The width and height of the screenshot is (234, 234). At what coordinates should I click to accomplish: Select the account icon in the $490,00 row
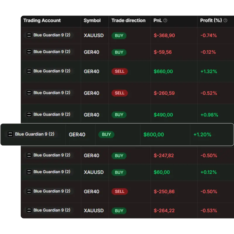click(29, 114)
